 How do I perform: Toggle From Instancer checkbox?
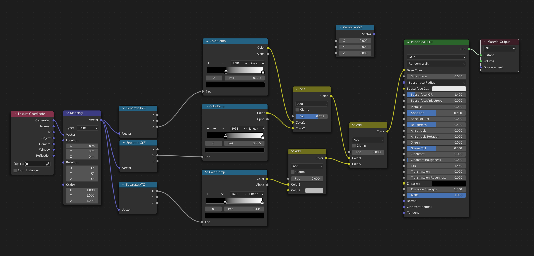click(15, 170)
